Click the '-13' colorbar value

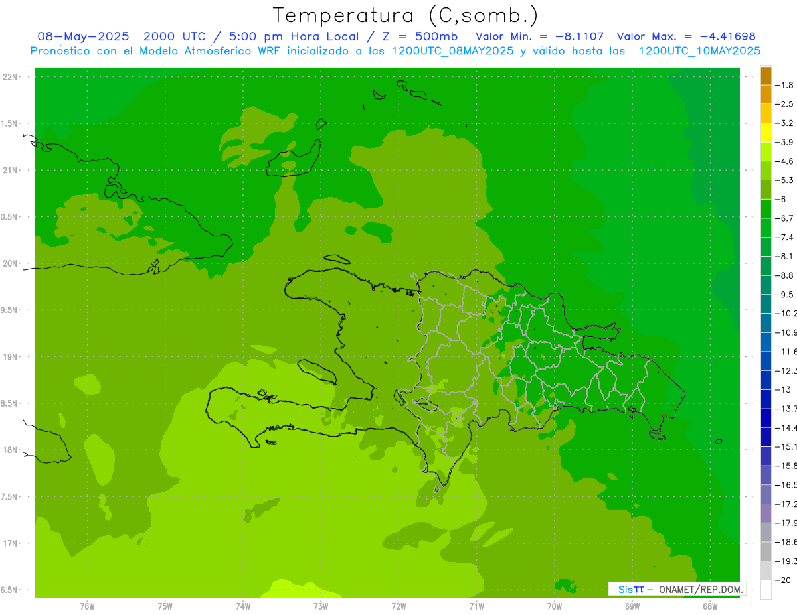click(784, 389)
